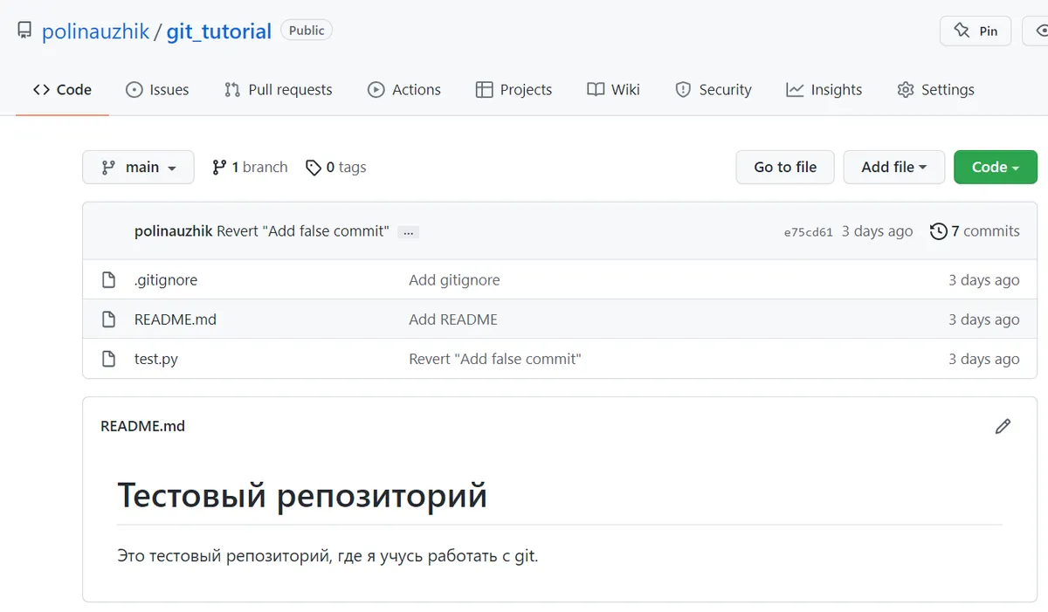
Task: Click the README paragraph starting 'Это тестовый'
Action: [x=328, y=556]
